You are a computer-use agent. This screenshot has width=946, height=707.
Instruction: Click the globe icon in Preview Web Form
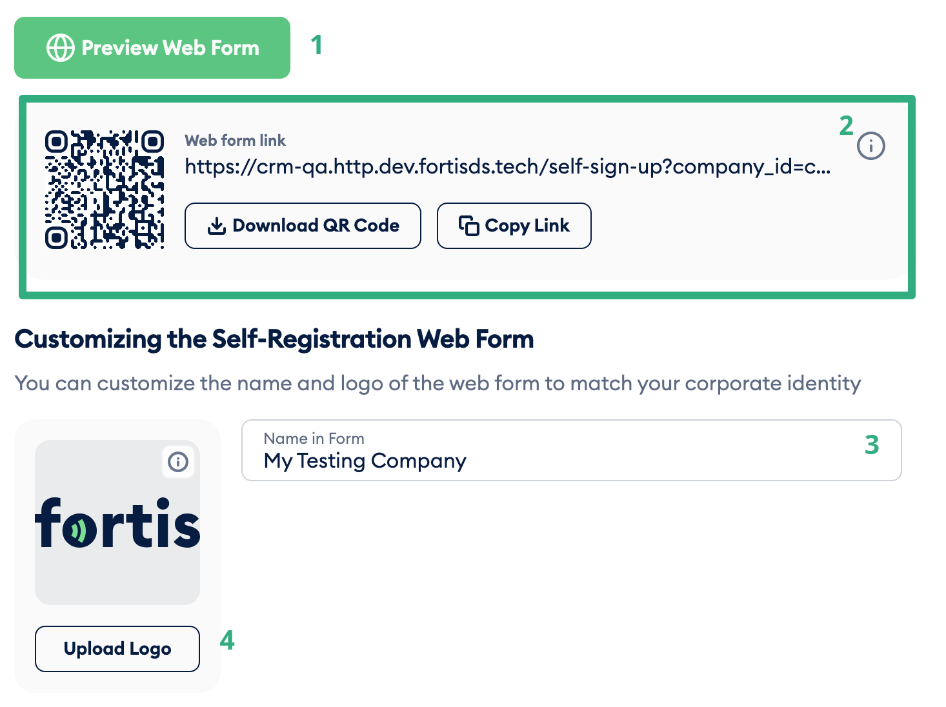61,48
